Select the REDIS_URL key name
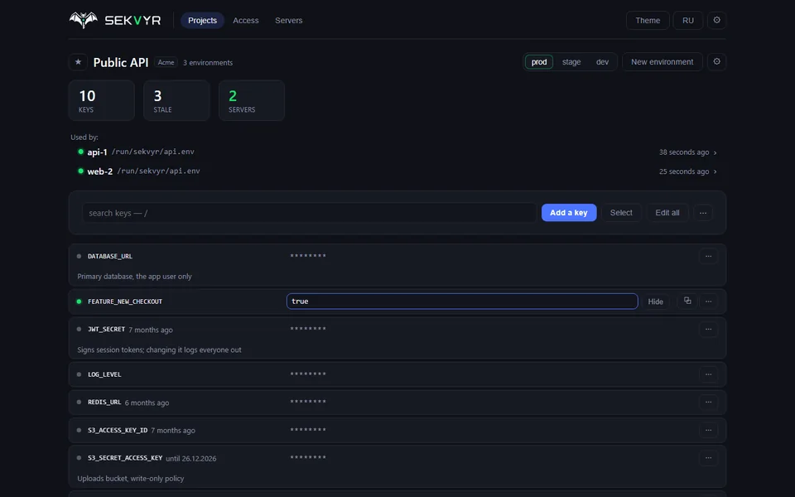Image resolution: width=795 pixels, height=497 pixels. (x=104, y=403)
